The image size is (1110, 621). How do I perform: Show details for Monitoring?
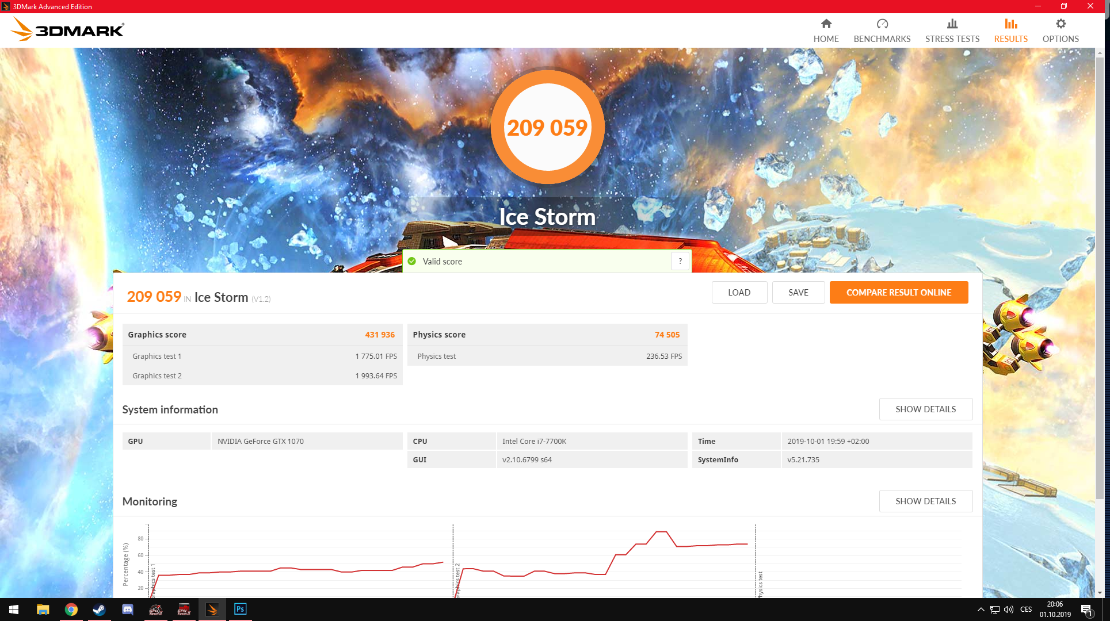point(926,501)
